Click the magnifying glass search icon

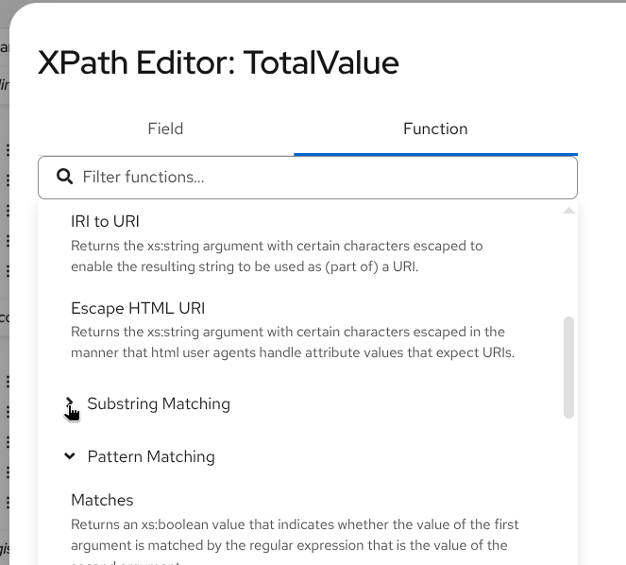point(64,177)
